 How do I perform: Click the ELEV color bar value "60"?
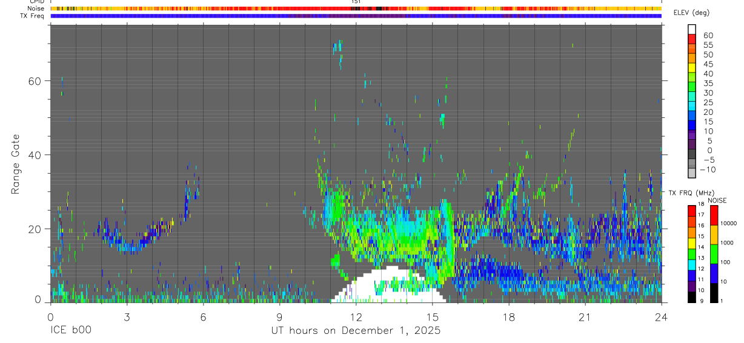708,36
